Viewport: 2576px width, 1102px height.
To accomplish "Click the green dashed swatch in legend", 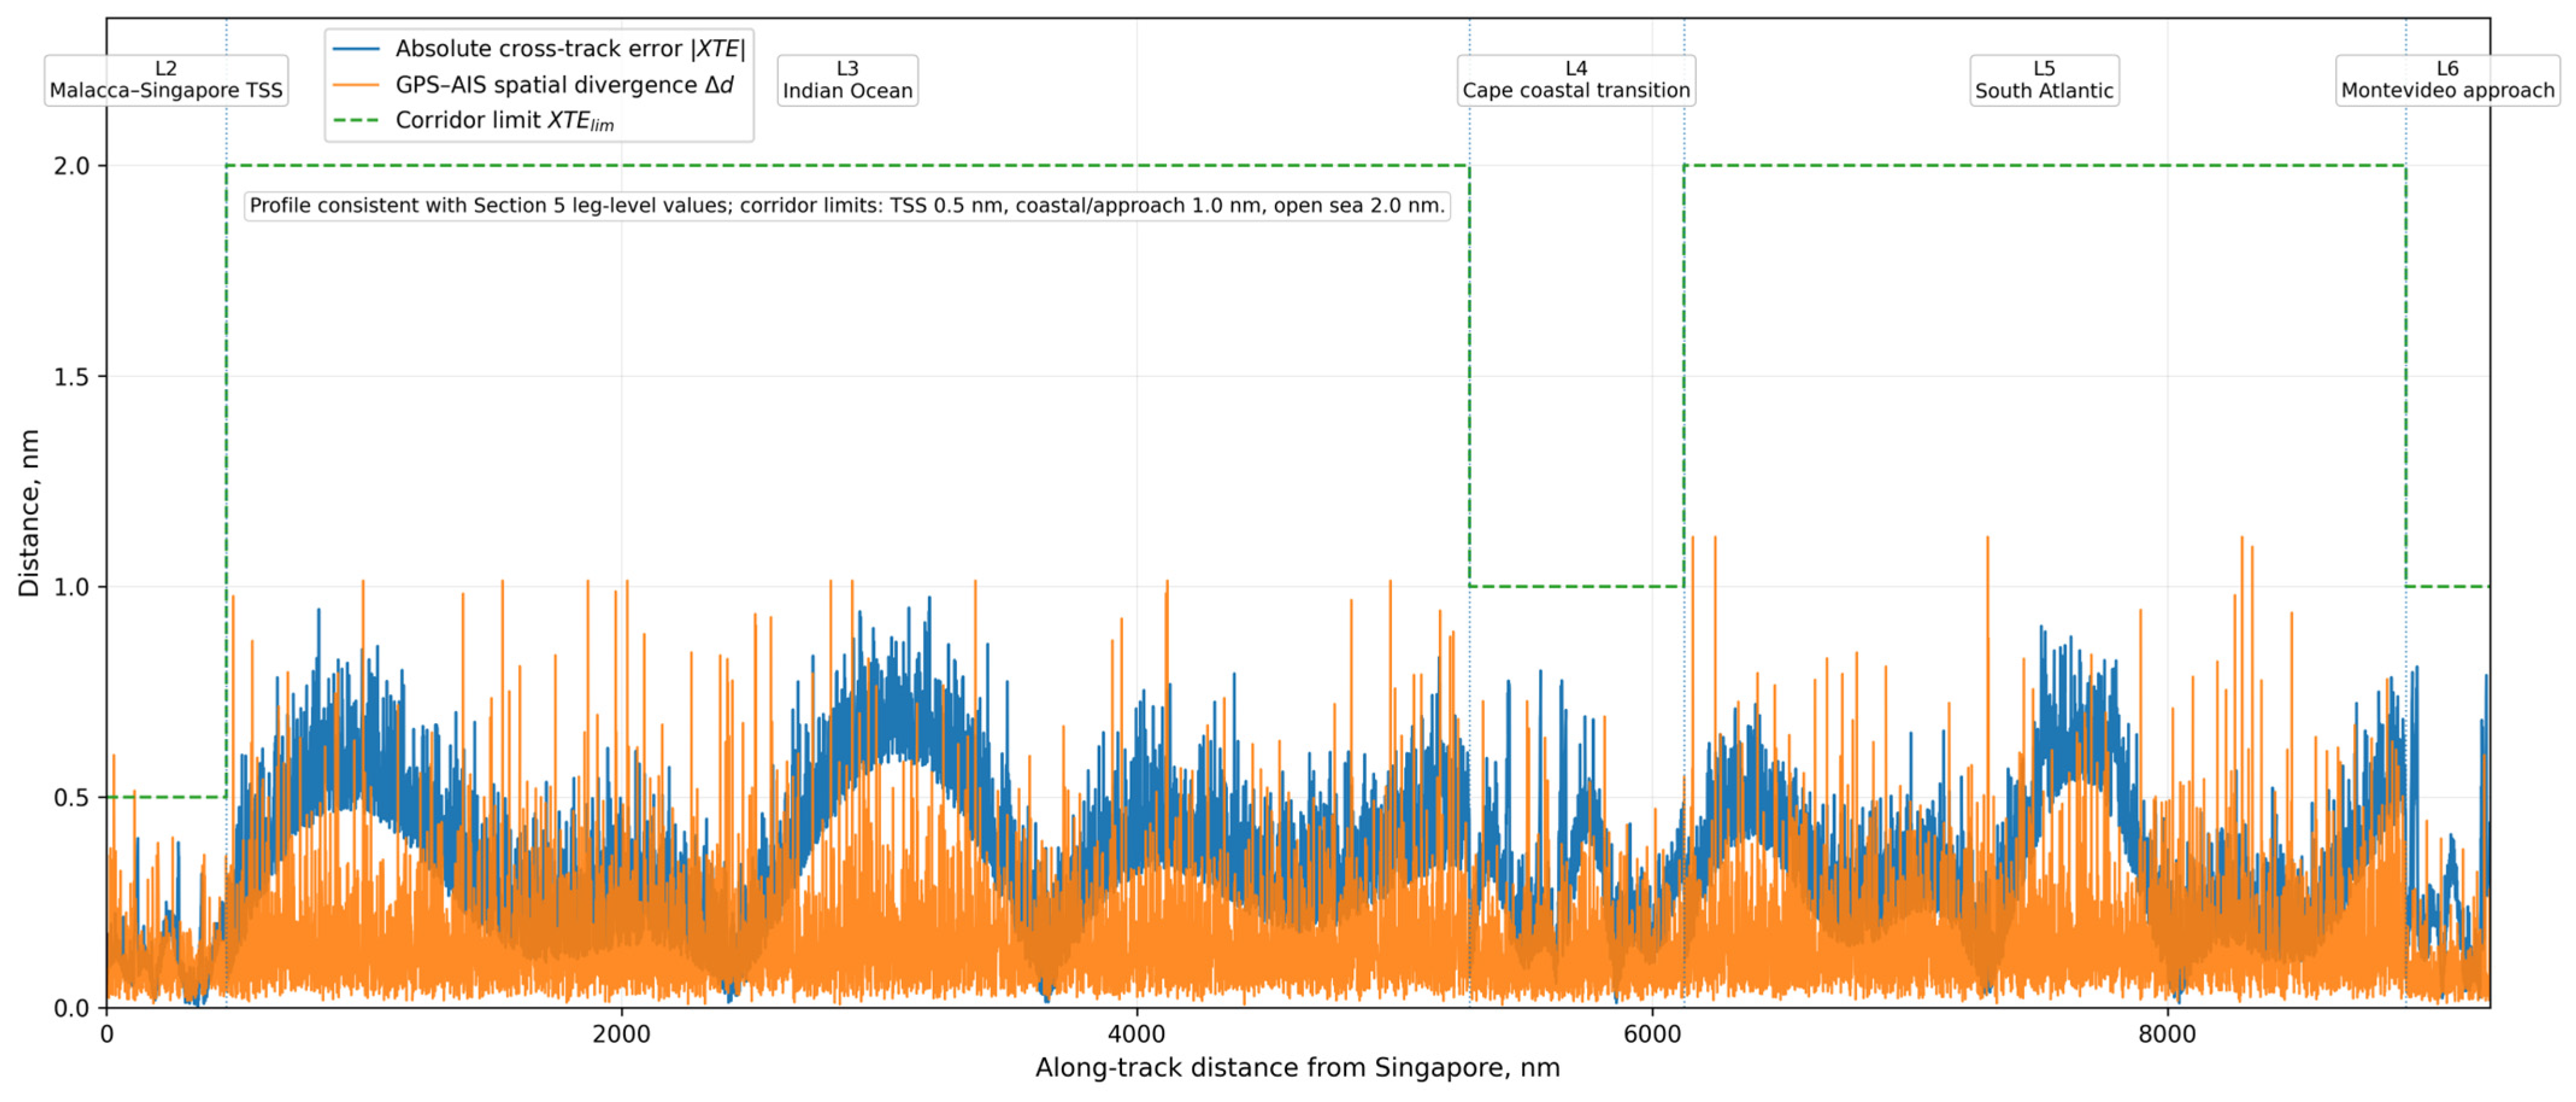I will tap(356, 120).
